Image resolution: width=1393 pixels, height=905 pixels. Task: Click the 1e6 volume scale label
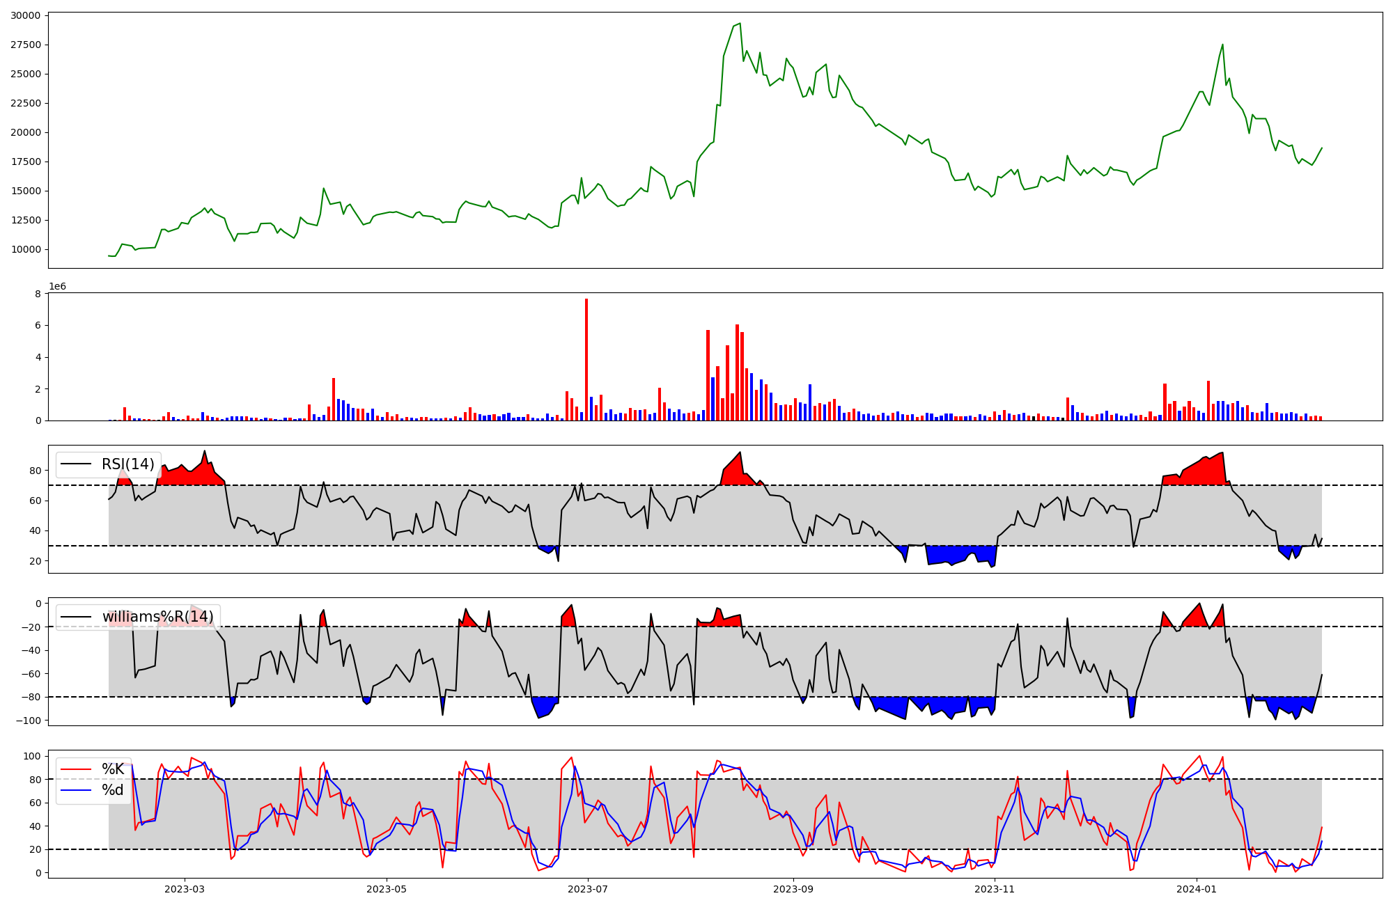tap(57, 287)
